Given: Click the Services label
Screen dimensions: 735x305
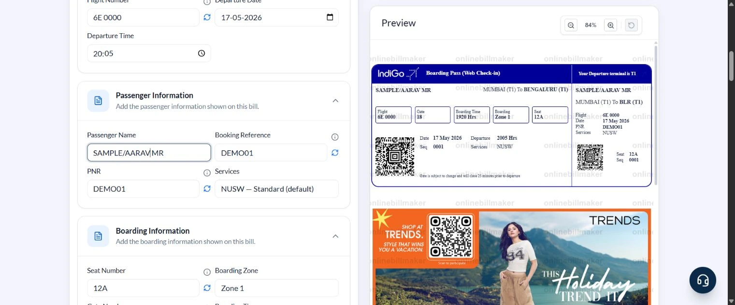Looking at the screenshot, I should pos(227,171).
